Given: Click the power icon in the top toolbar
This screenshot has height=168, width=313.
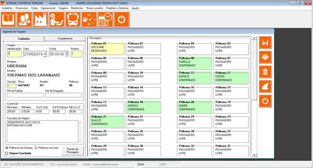Looking at the screenshot, I should point(122,19).
